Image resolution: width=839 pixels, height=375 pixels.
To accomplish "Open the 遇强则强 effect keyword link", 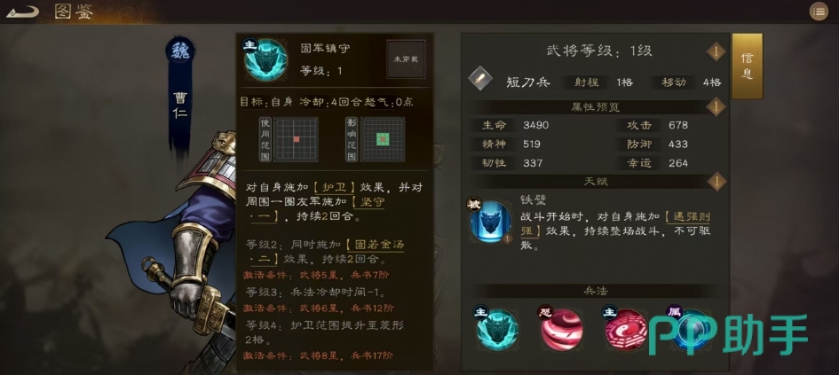I will (x=686, y=223).
